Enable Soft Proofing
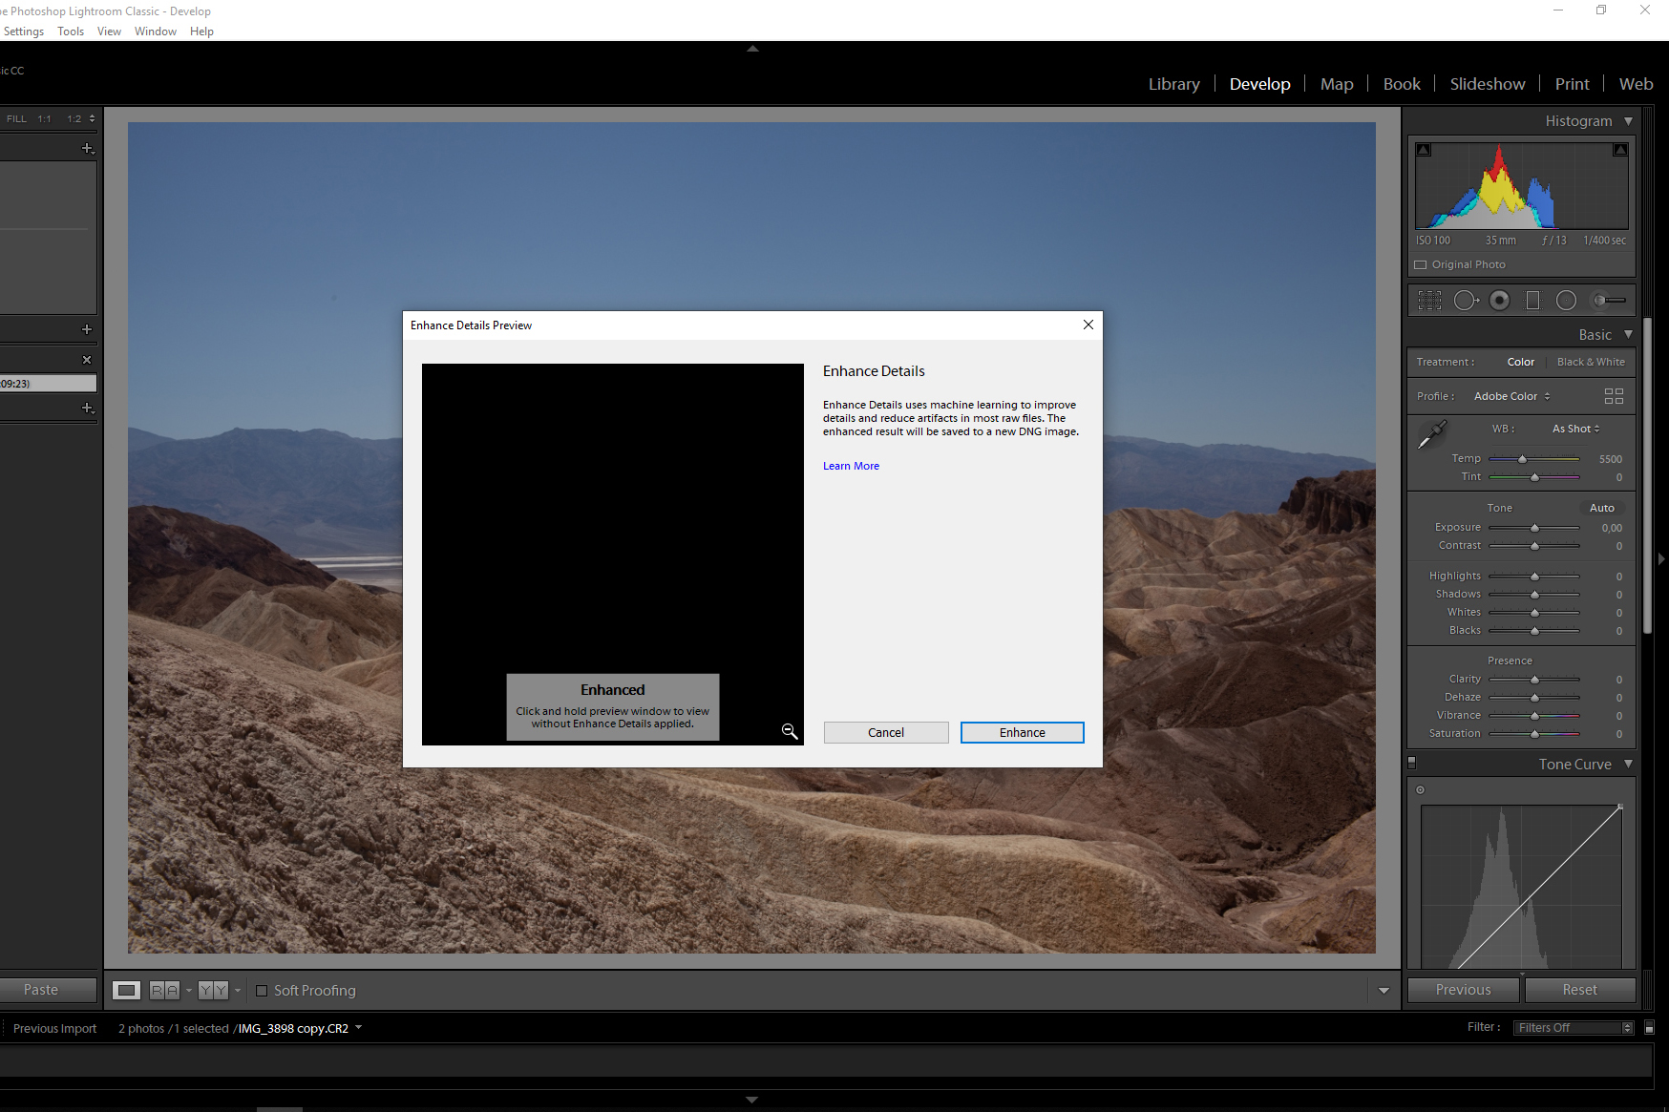Image resolution: width=1669 pixels, height=1112 pixels. pyautogui.click(x=263, y=991)
